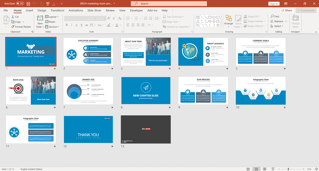Toggle Center text alignment
319x171 pixels.
click(x=133, y=25)
